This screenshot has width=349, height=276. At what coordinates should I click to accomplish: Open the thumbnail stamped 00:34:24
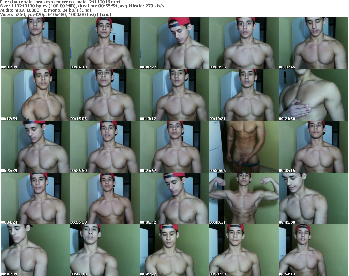tap(35, 198)
